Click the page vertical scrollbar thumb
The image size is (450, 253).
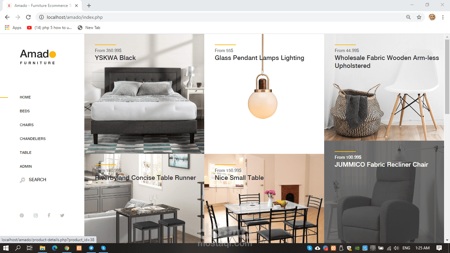click(447, 77)
